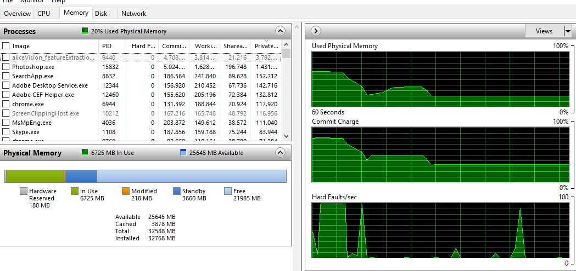576x271 pixels.
Task: Collapse the Processes section chevron
Action: [280, 31]
